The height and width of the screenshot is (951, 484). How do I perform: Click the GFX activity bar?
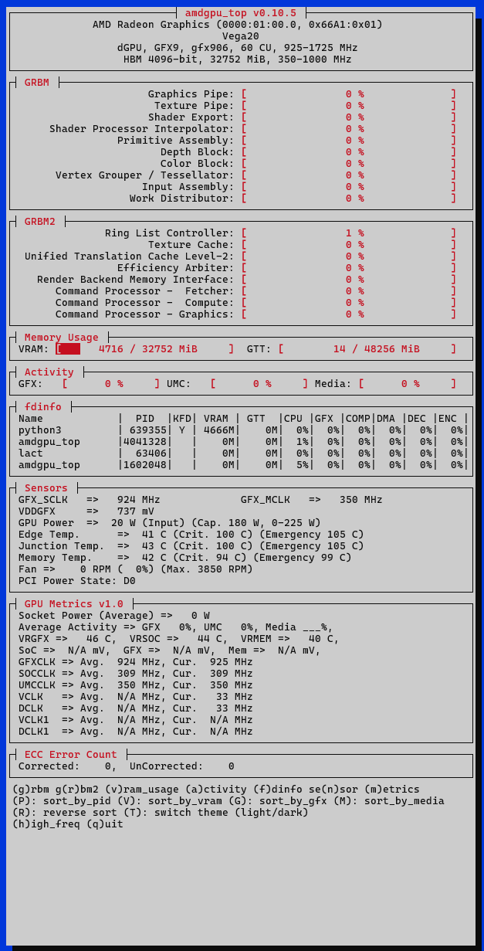pos(111,383)
